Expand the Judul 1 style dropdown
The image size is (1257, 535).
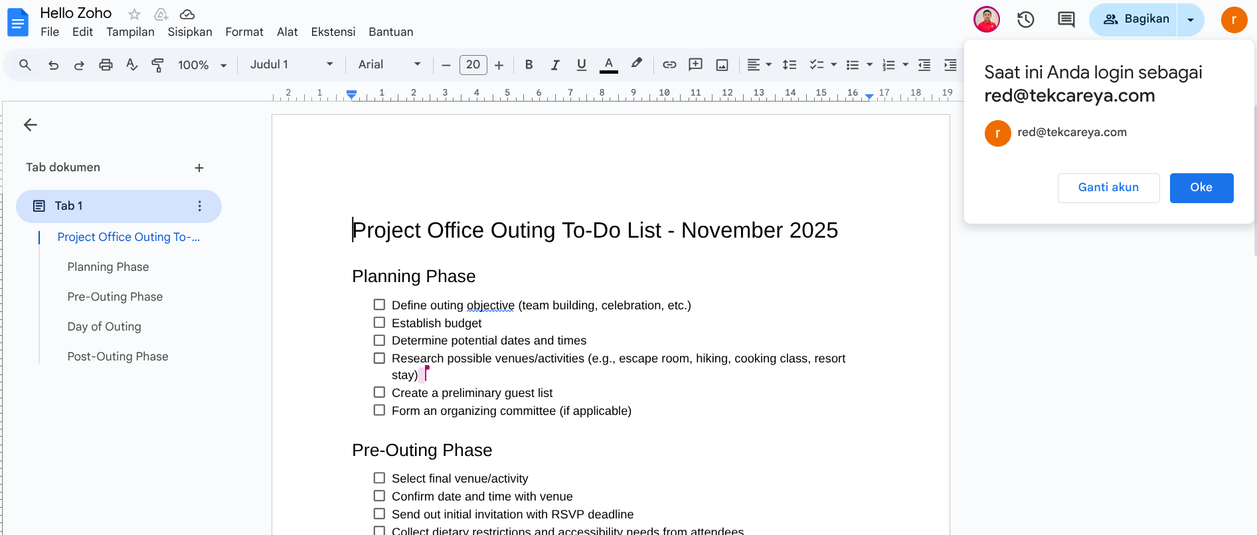pos(291,65)
